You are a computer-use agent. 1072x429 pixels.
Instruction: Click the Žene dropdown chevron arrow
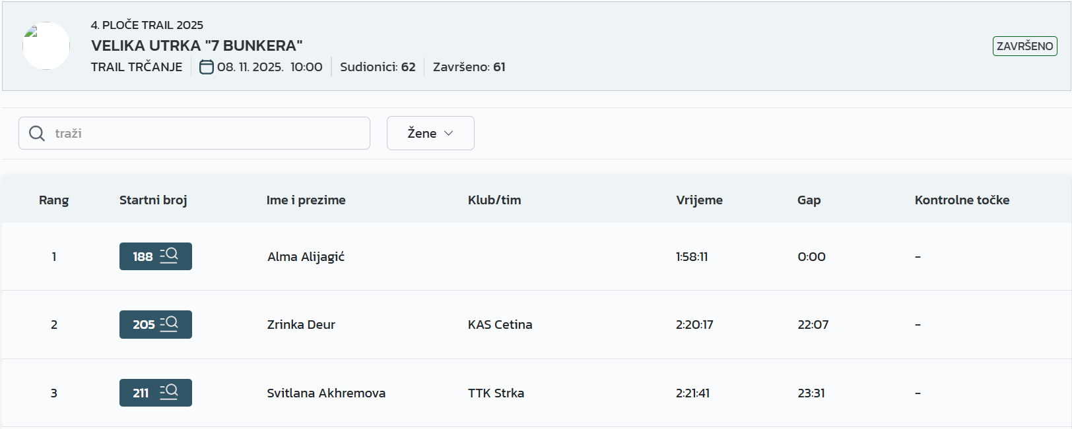[449, 133]
